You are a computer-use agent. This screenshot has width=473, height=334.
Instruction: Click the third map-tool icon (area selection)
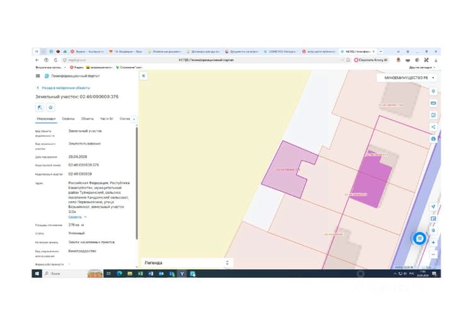pos(433,115)
